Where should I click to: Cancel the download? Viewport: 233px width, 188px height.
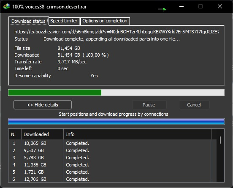click(x=194, y=105)
